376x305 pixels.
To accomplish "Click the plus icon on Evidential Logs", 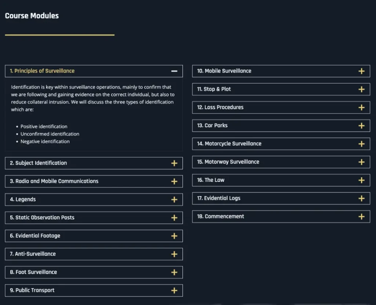I will tap(362, 198).
